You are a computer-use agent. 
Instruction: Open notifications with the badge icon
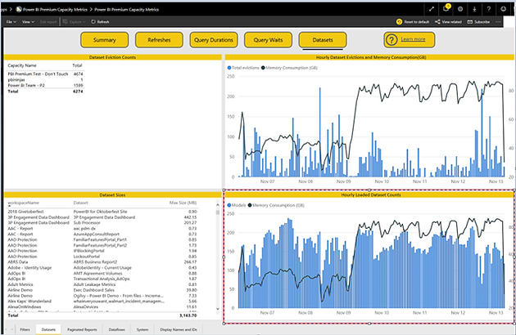[446, 9]
